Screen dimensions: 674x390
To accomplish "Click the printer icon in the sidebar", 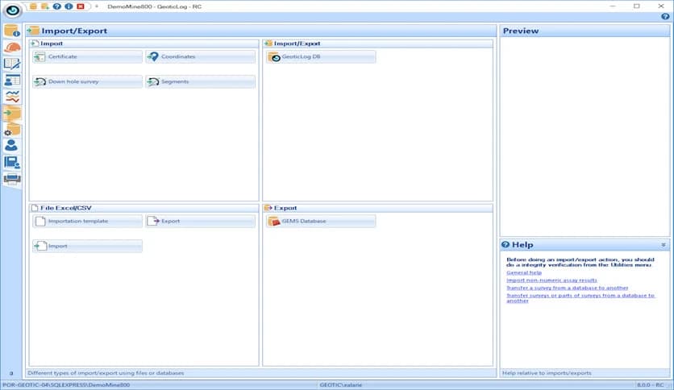I will (12, 179).
